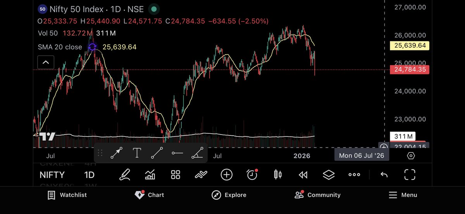Open the NIFTY symbol selector
Viewport: 465px width, 214px height.
click(52, 174)
